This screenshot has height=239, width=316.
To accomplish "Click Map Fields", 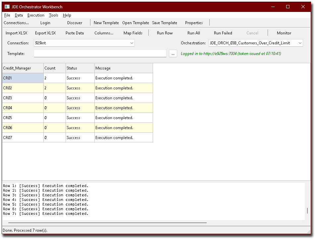I will (x=133, y=33).
